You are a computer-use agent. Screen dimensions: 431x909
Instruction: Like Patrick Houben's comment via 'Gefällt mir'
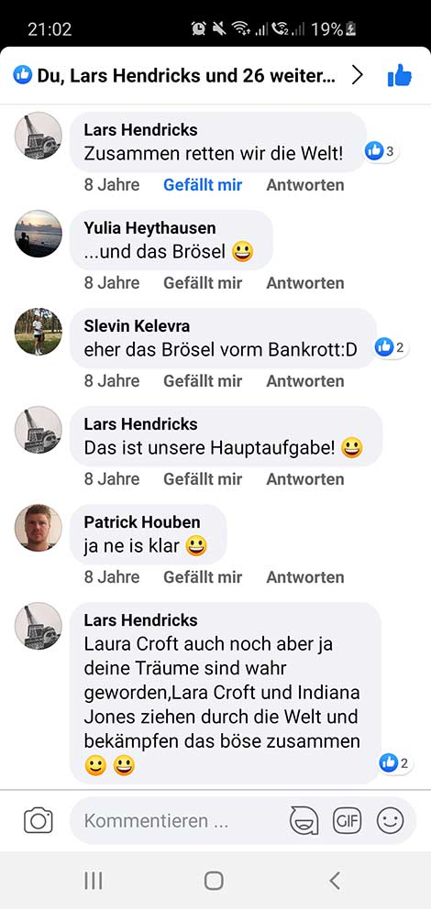pos(203,576)
